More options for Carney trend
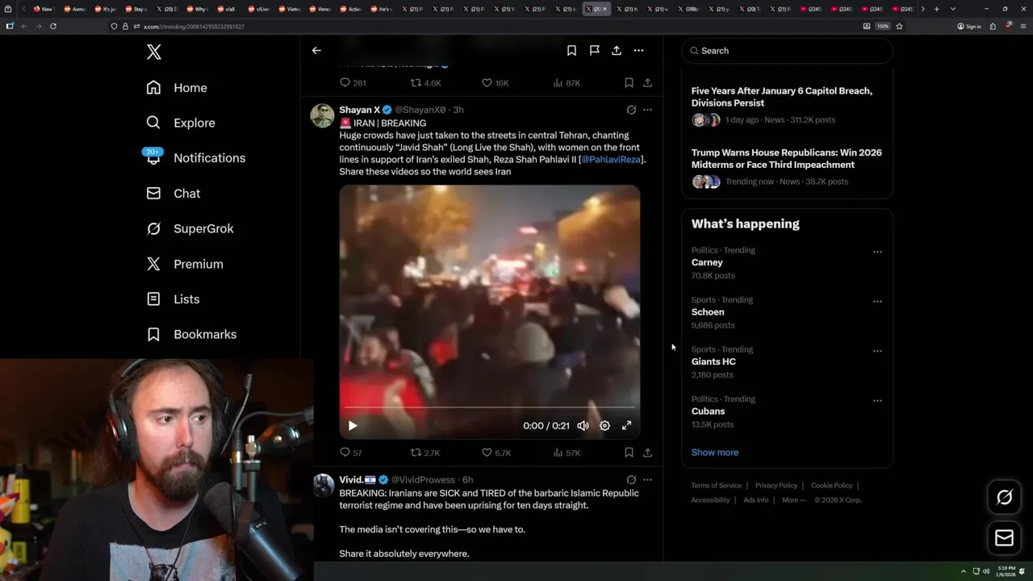This screenshot has height=581, width=1033. coord(877,252)
